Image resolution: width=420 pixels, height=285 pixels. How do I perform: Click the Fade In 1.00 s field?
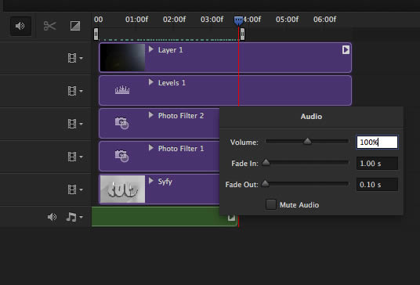[377, 163]
